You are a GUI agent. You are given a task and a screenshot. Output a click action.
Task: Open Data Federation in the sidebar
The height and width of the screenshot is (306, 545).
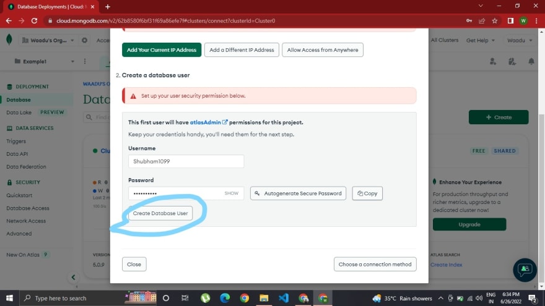coord(26,166)
